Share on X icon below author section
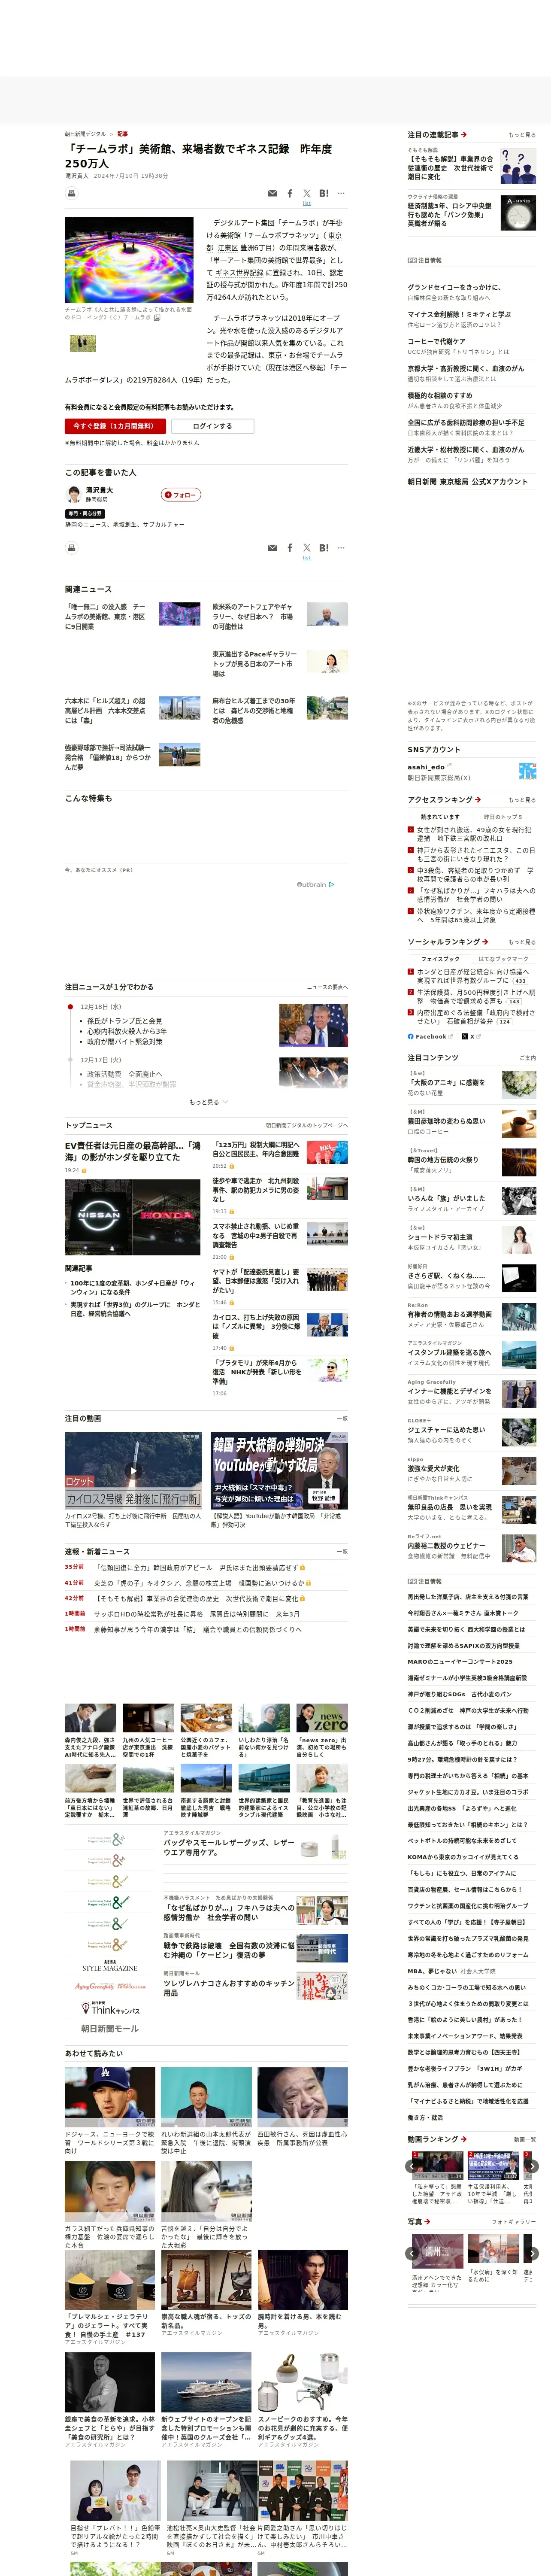The width and height of the screenshot is (551, 2576). [306, 548]
